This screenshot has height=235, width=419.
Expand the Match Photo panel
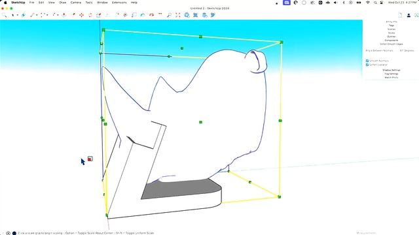(392, 78)
